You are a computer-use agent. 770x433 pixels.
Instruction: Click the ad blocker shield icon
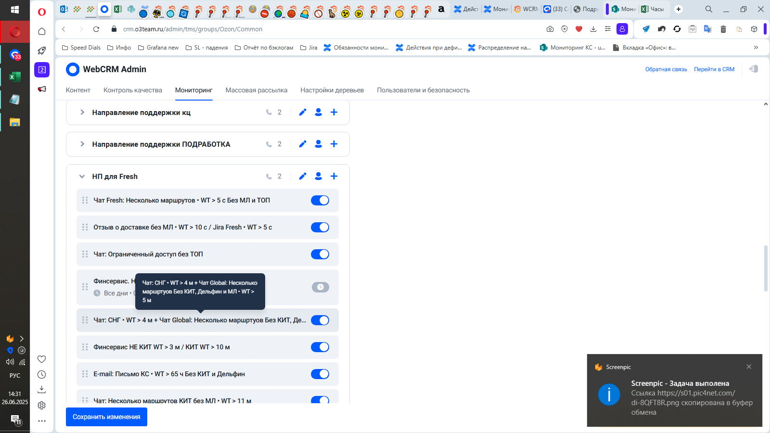coord(565,29)
